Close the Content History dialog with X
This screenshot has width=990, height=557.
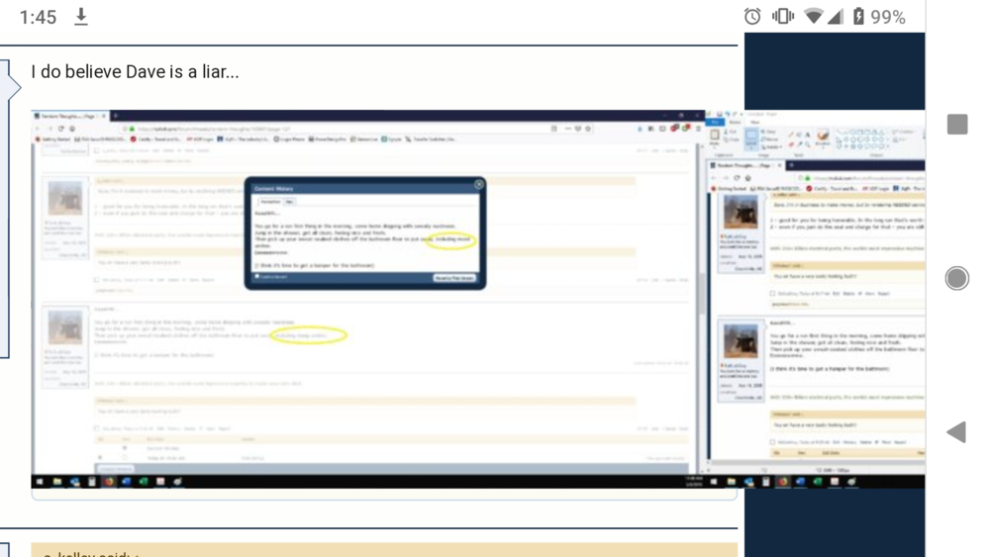479,184
